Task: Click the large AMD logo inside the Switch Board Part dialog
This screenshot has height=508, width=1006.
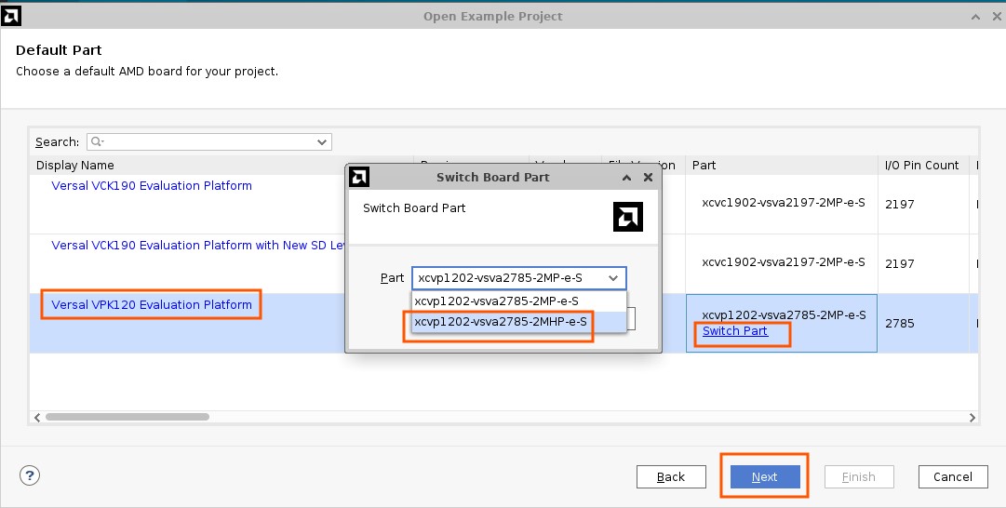Action: 628,217
